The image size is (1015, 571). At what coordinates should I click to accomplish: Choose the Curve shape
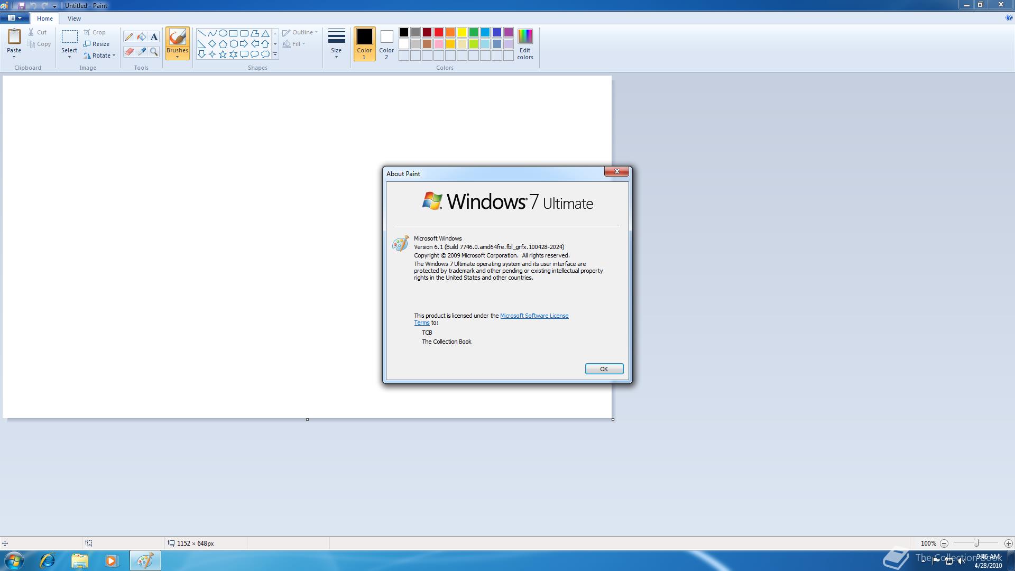[x=212, y=33]
